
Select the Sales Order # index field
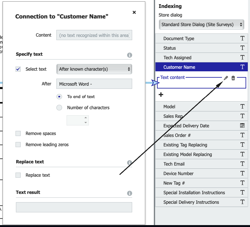(x=197, y=135)
